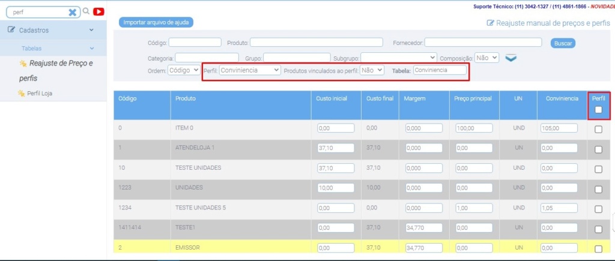The height and width of the screenshot is (261, 615).
Task: Check the Perfil box for ITEM 0
Action: [x=598, y=130]
